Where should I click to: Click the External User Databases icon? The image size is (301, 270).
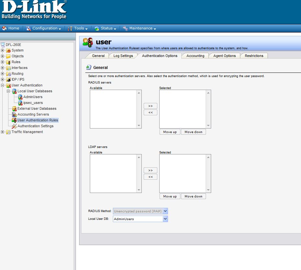pyautogui.click(x=14, y=109)
